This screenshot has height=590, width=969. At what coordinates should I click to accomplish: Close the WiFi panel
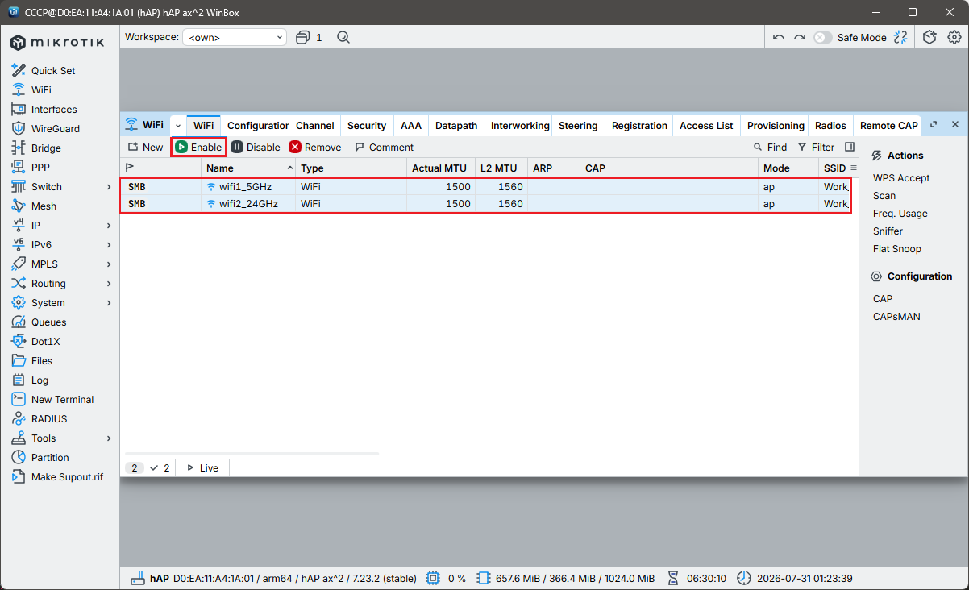(954, 125)
